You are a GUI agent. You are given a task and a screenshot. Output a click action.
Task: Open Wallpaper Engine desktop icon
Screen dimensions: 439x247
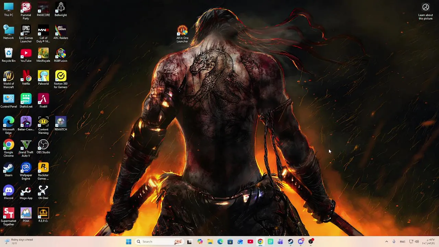tap(26, 172)
